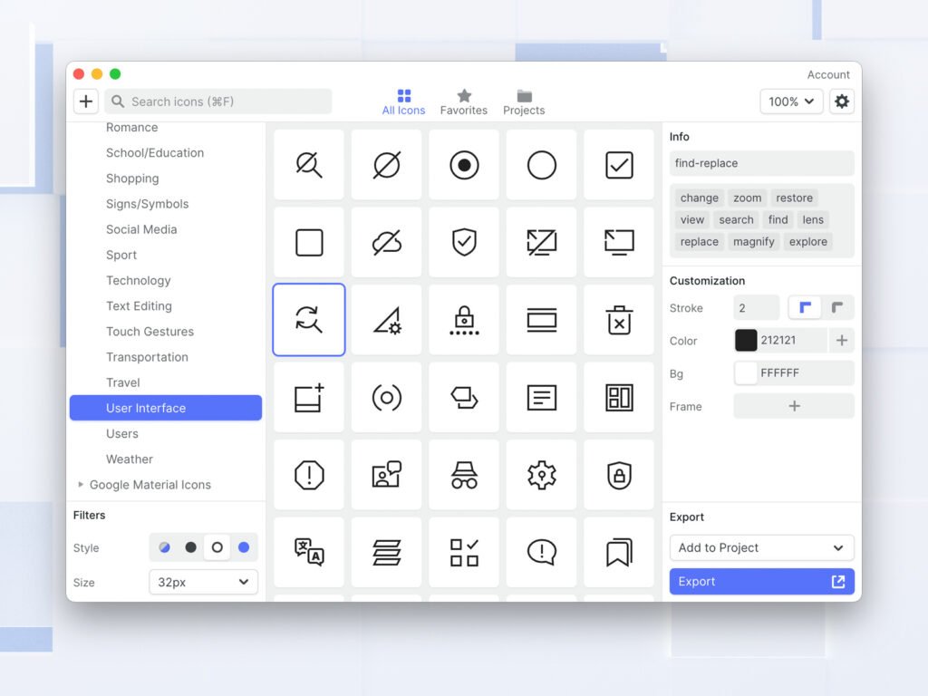This screenshot has width=928, height=696.
Task: Expand the Google Material Icons group
Action: point(81,484)
